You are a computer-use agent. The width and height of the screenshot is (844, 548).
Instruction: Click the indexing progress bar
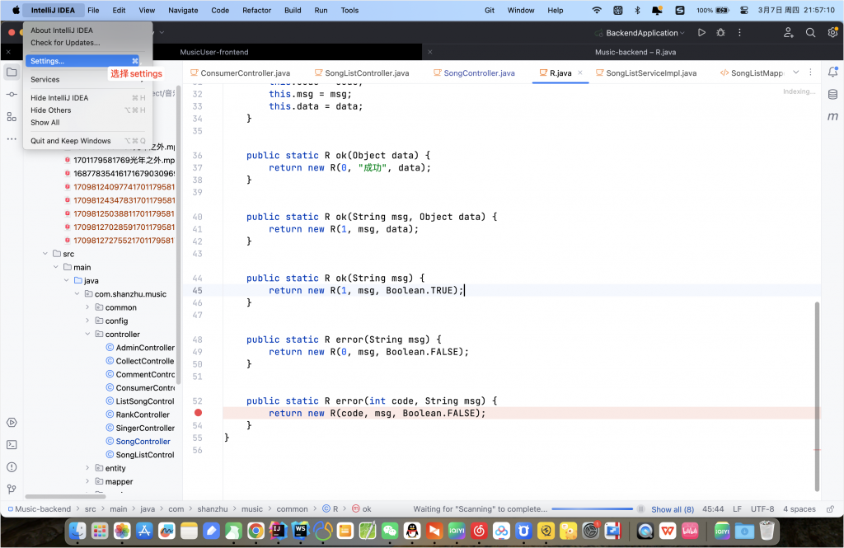[592, 509]
